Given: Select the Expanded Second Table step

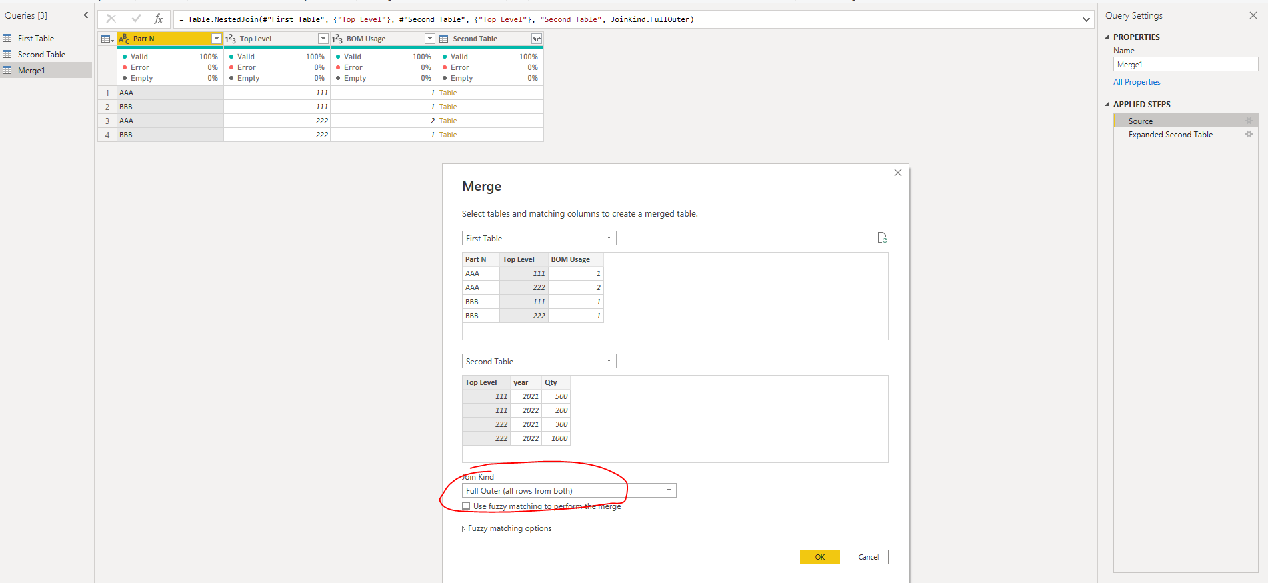Looking at the screenshot, I should tap(1185, 135).
